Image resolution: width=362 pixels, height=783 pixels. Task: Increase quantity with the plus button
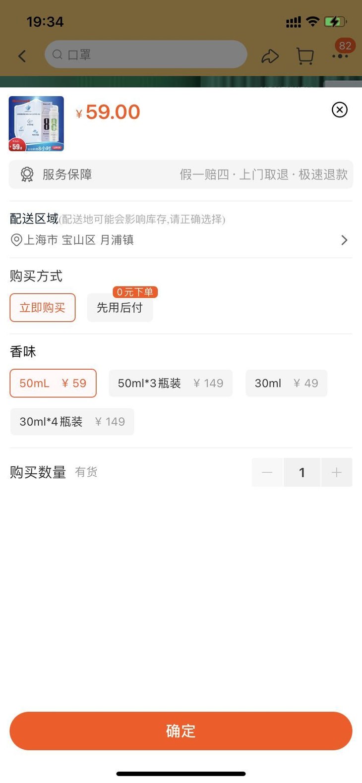click(337, 472)
